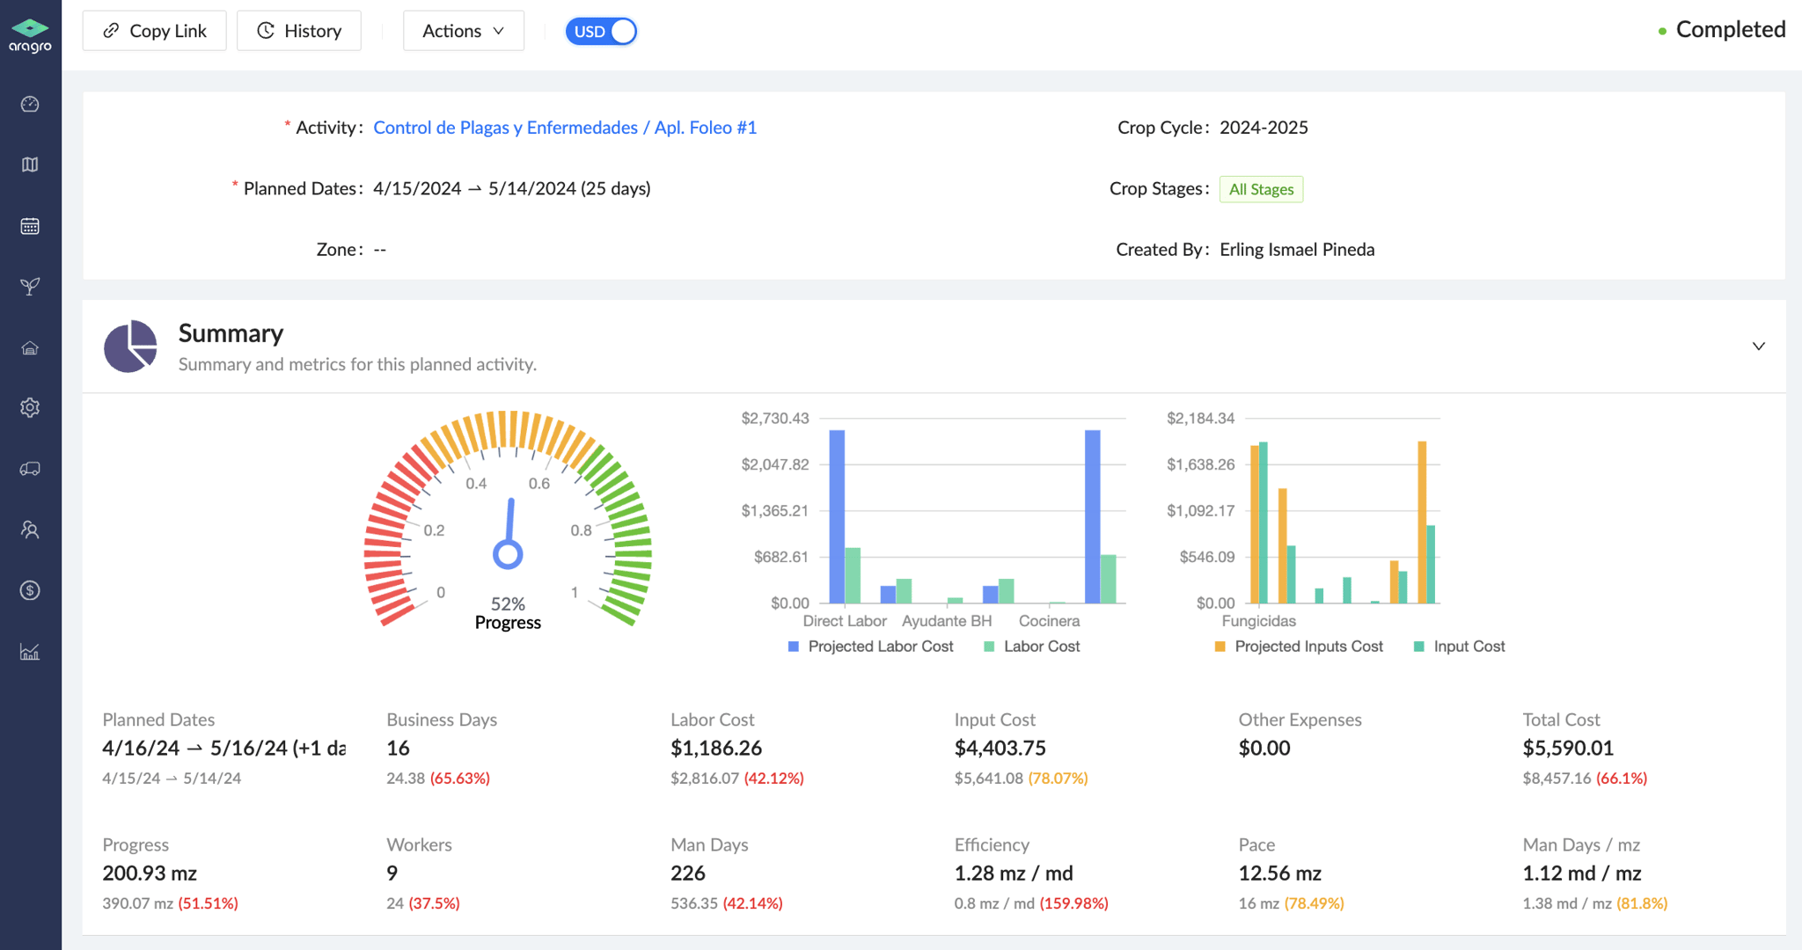
Task: Open the finances section via the dollar icon
Action: (x=30, y=590)
